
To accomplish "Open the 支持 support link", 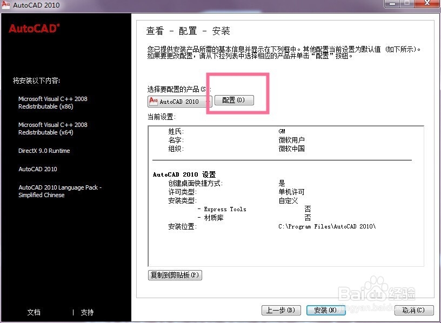I will pos(87,312).
